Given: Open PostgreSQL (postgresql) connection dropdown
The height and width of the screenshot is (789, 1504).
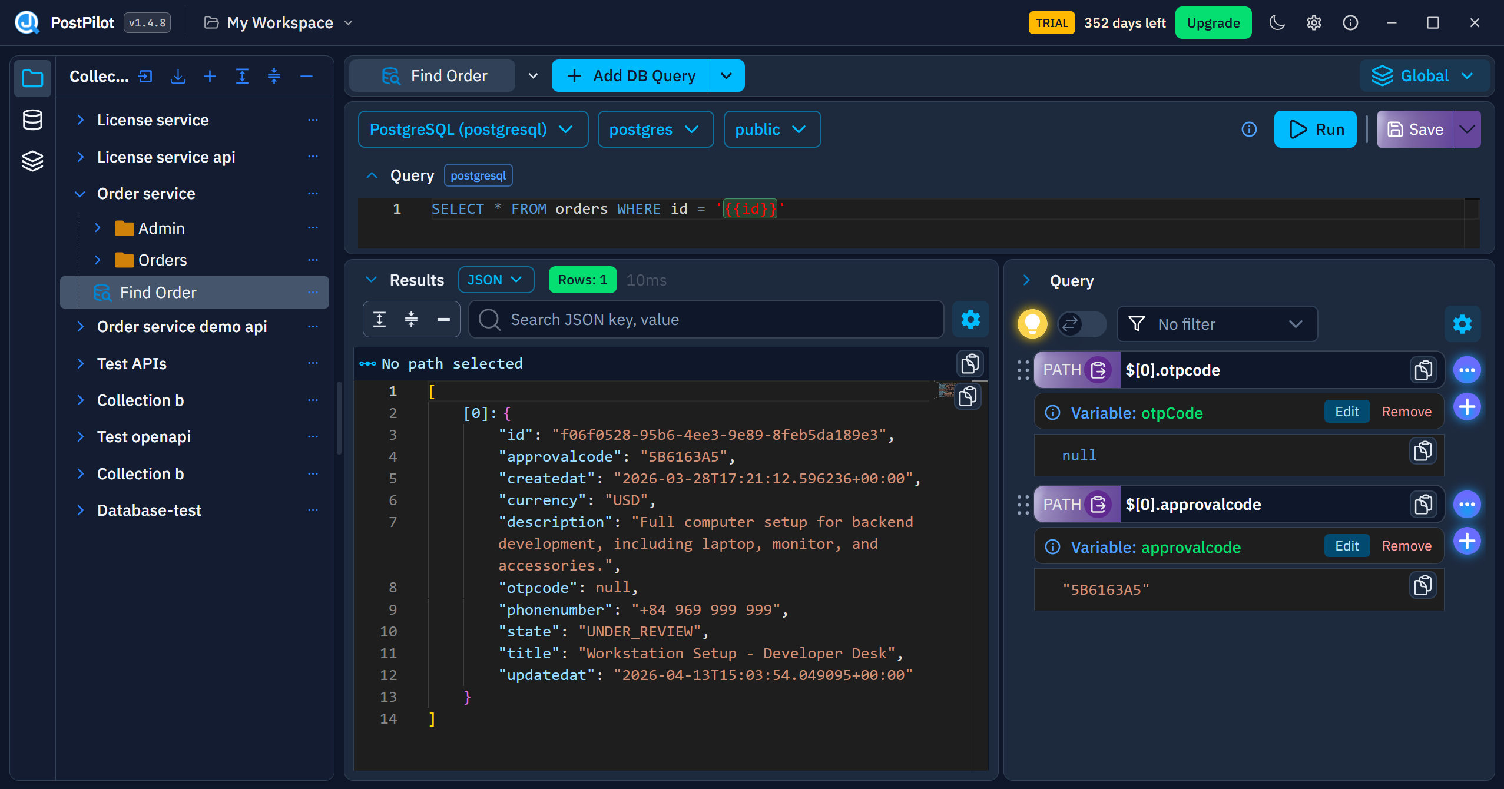Looking at the screenshot, I should point(473,130).
